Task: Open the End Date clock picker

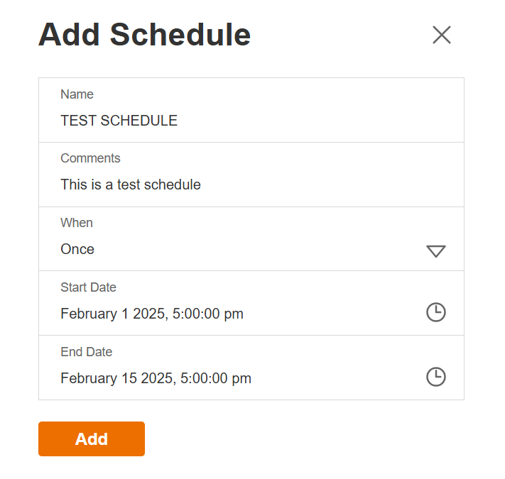Action: coord(435,377)
